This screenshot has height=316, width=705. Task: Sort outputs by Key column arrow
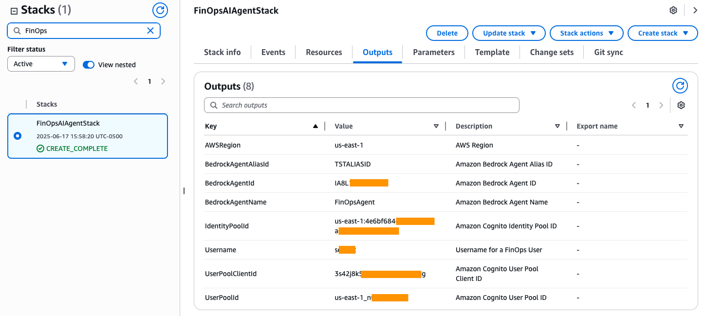315,126
